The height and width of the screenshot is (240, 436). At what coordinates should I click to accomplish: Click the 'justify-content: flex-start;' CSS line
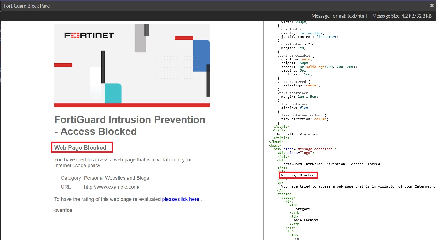(310, 37)
